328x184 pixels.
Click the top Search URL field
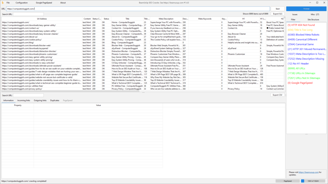click(28, 14)
